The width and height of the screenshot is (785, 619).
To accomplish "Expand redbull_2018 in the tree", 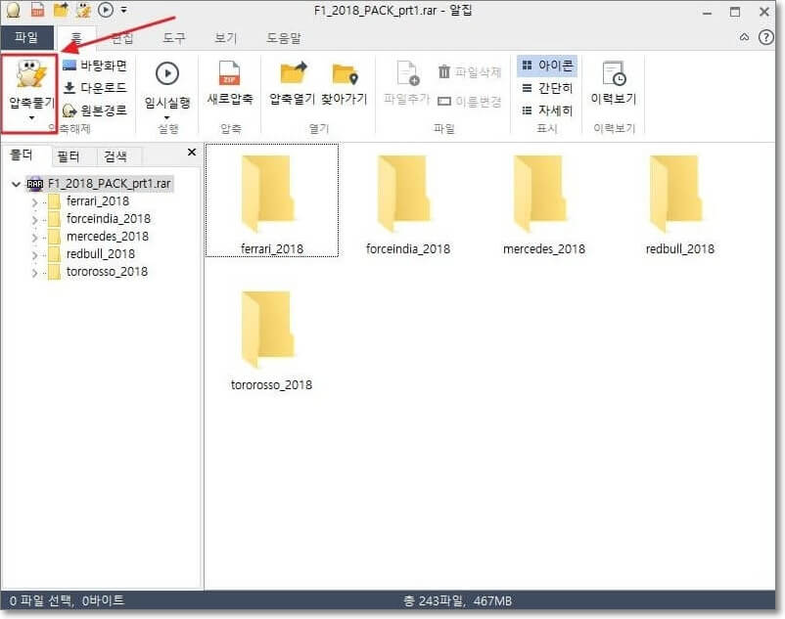I will tap(34, 255).
